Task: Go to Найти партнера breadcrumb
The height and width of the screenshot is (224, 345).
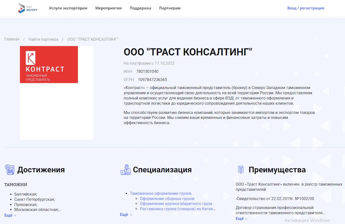Action: tap(43, 39)
